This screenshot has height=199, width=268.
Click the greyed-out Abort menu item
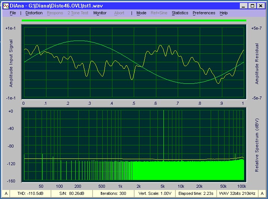[x=119, y=13]
